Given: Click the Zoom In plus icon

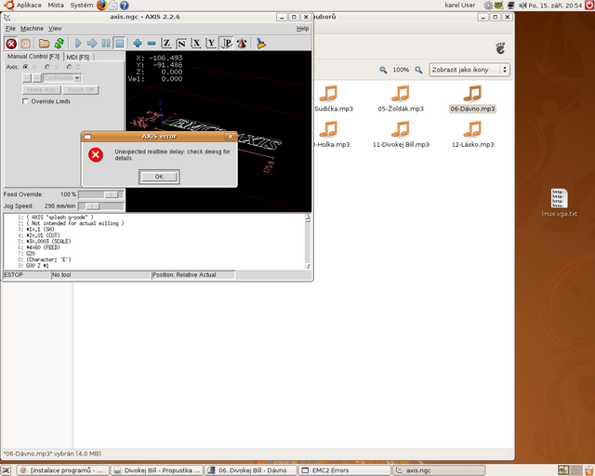Looking at the screenshot, I should pyautogui.click(x=138, y=43).
